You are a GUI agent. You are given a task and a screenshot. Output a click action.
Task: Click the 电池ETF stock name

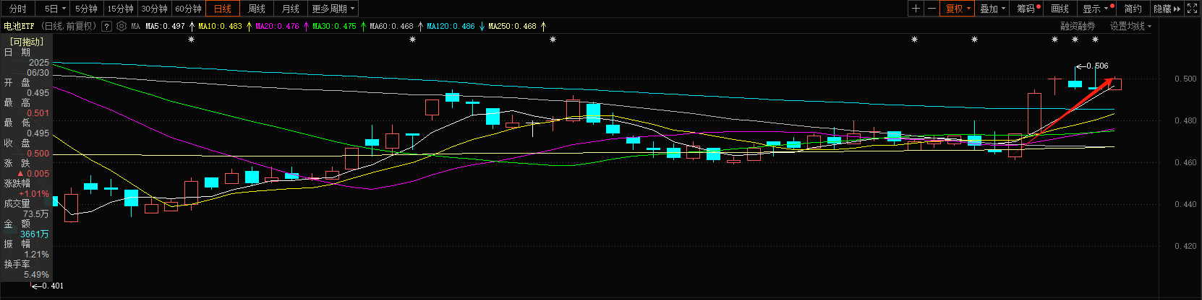point(20,26)
